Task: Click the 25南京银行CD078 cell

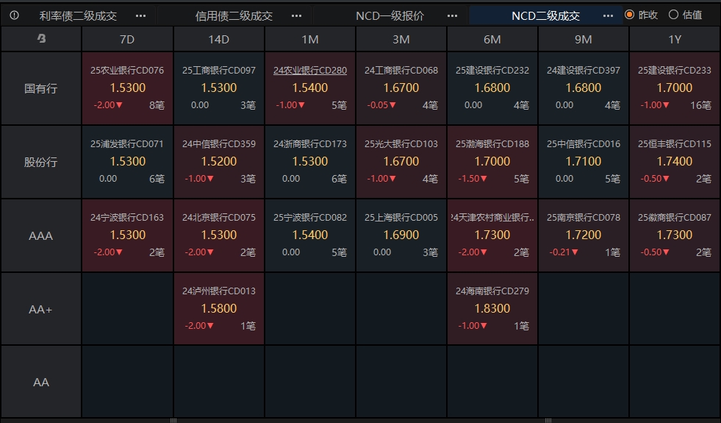Action: (x=584, y=235)
